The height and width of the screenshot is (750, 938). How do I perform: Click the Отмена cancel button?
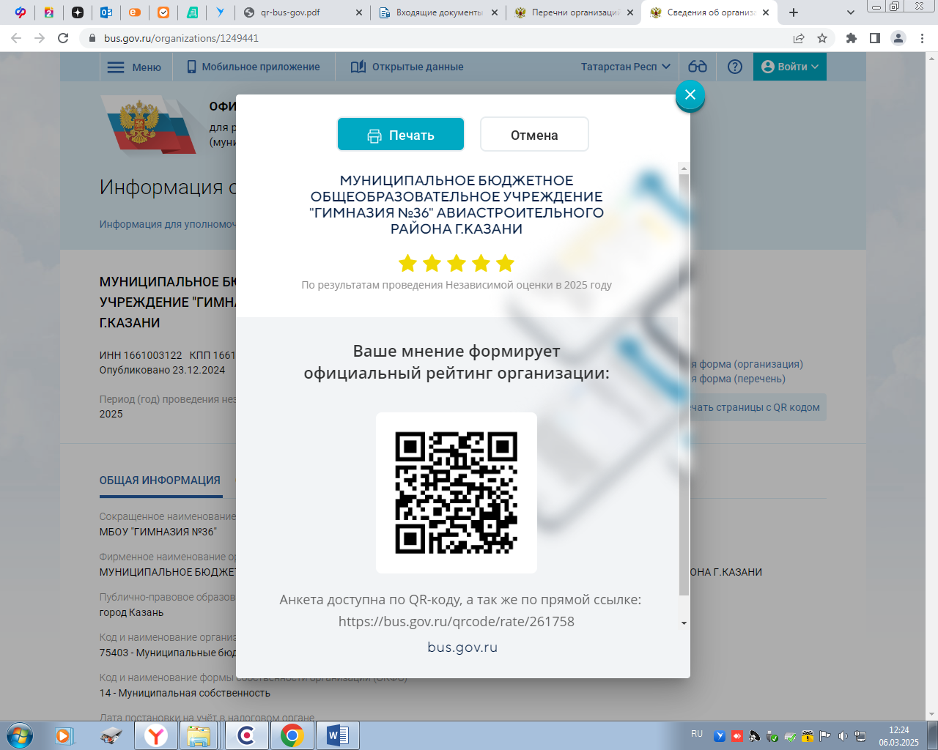click(x=534, y=135)
